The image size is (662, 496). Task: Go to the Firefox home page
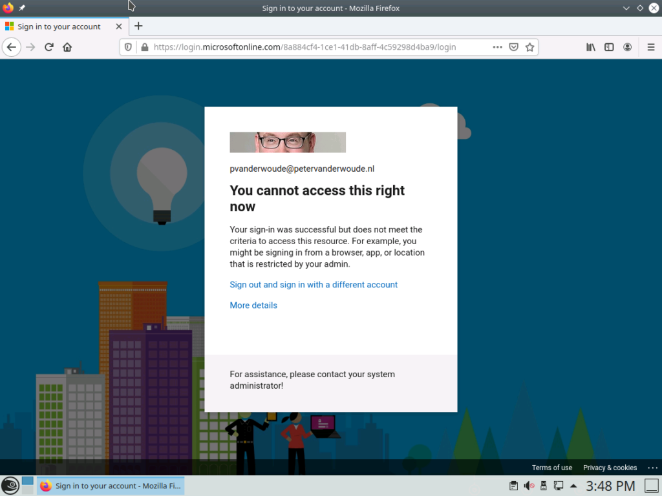point(67,47)
